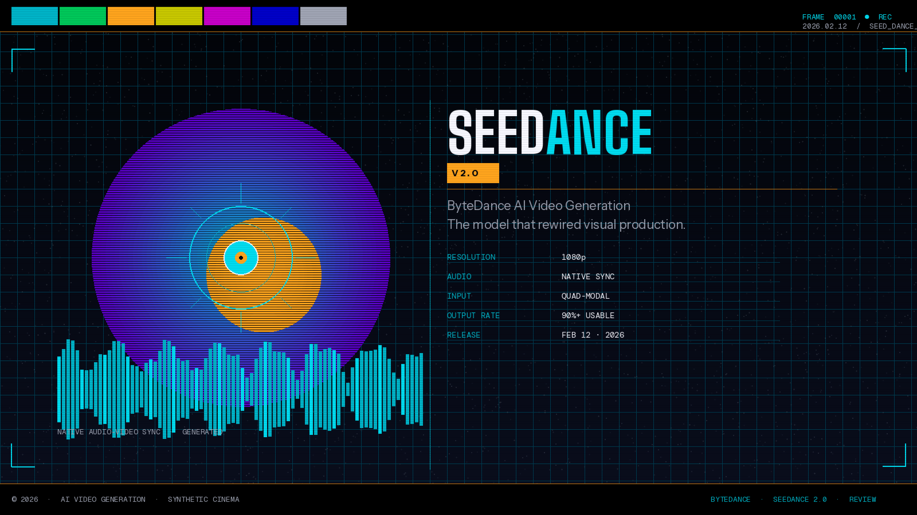Enable the QUAD-MODAL input option
Viewport: 917px width, 515px height.
[586, 296]
